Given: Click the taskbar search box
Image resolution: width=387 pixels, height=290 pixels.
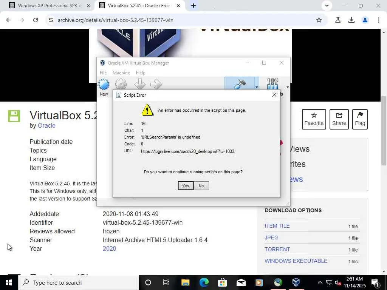Looking at the screenshot, I should [x=79, y=282].
